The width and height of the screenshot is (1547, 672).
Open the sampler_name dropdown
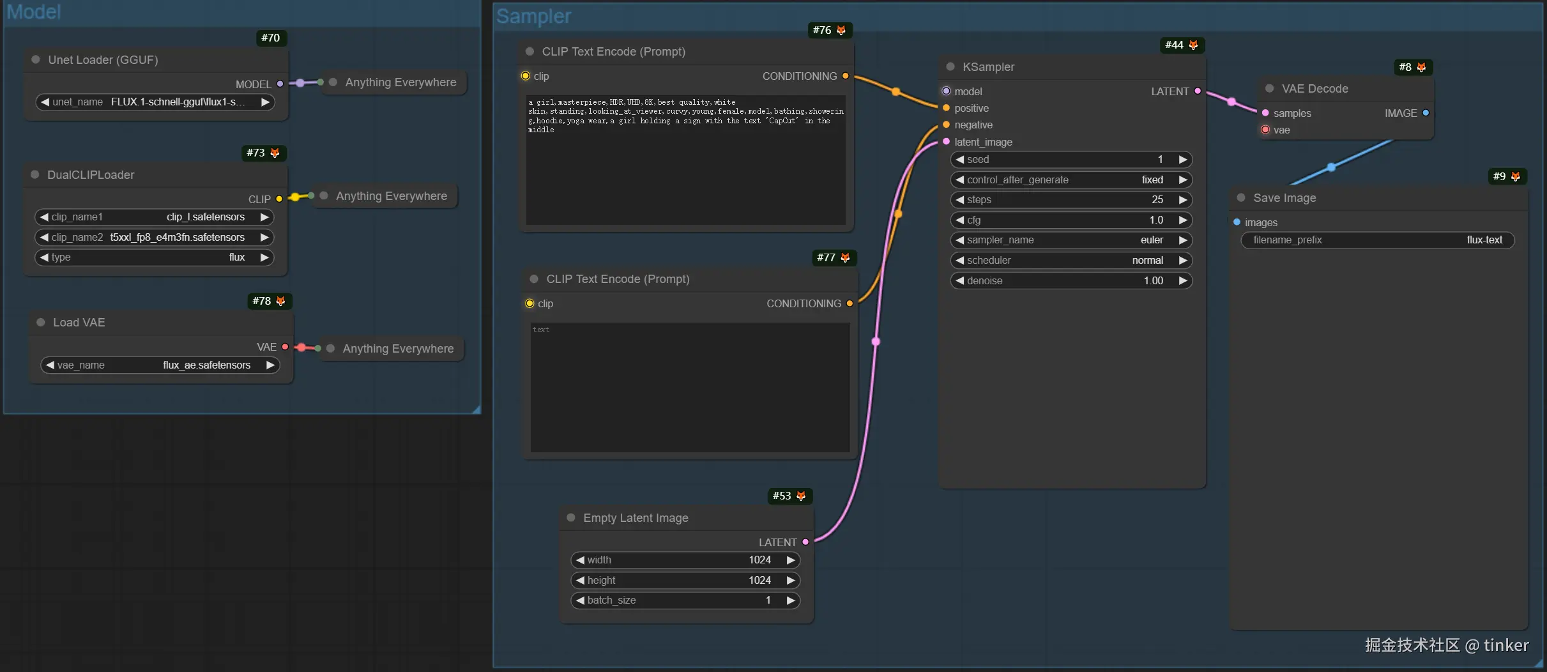(x=1071, y=240)
